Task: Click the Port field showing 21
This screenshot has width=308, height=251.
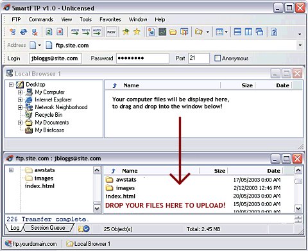Action: 199,58
